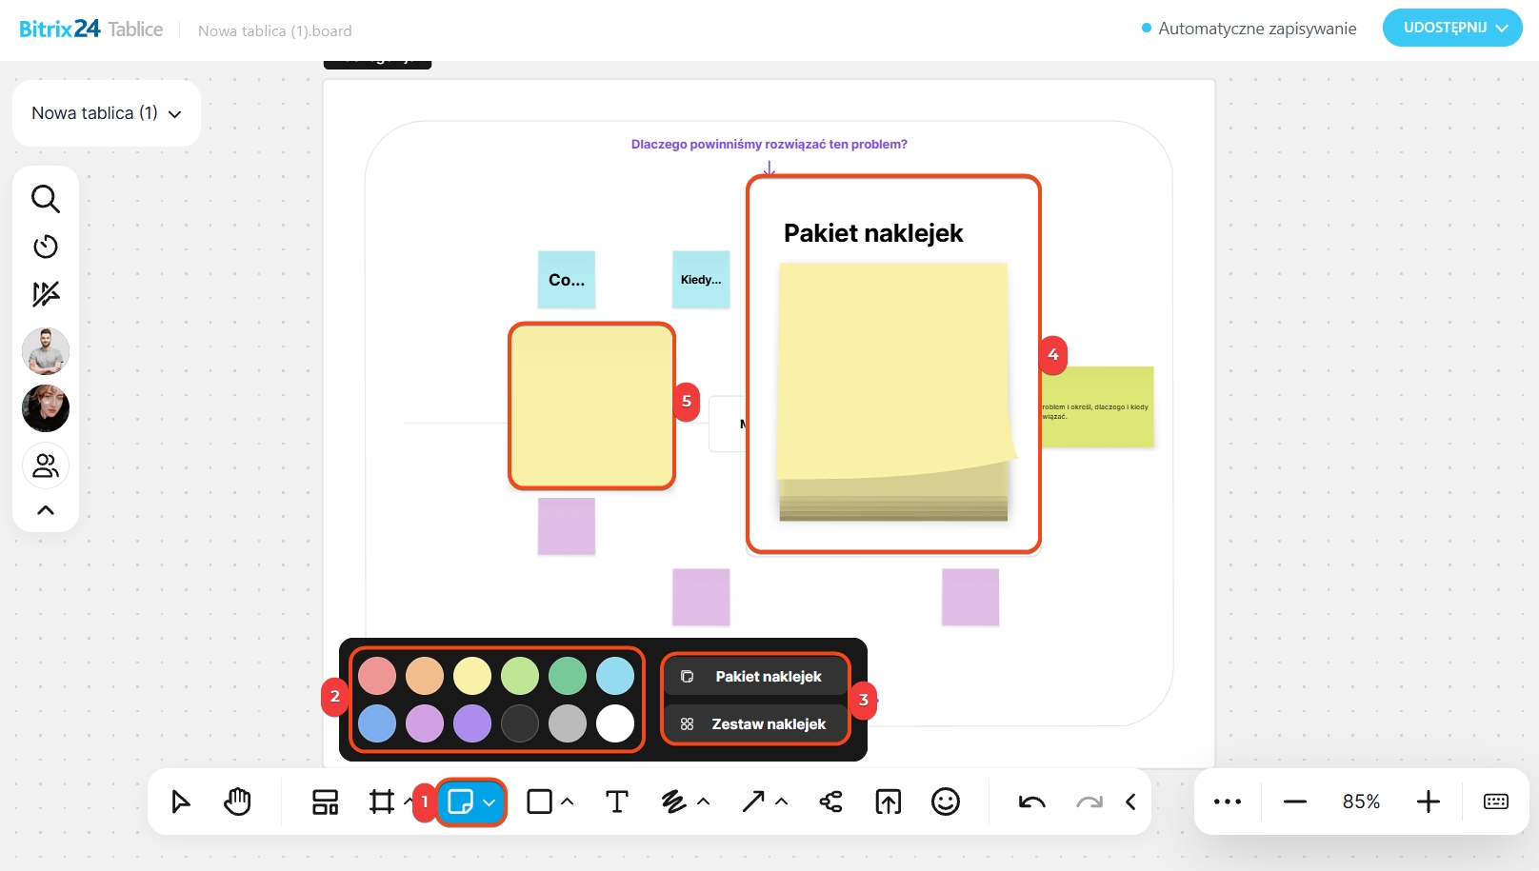1539x871 pixels.
Task: Pick the yellow sticker color
Action: click(x=472, y=676)
